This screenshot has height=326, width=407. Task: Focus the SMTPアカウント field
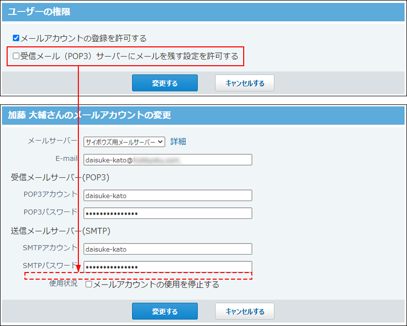point(168,249)
